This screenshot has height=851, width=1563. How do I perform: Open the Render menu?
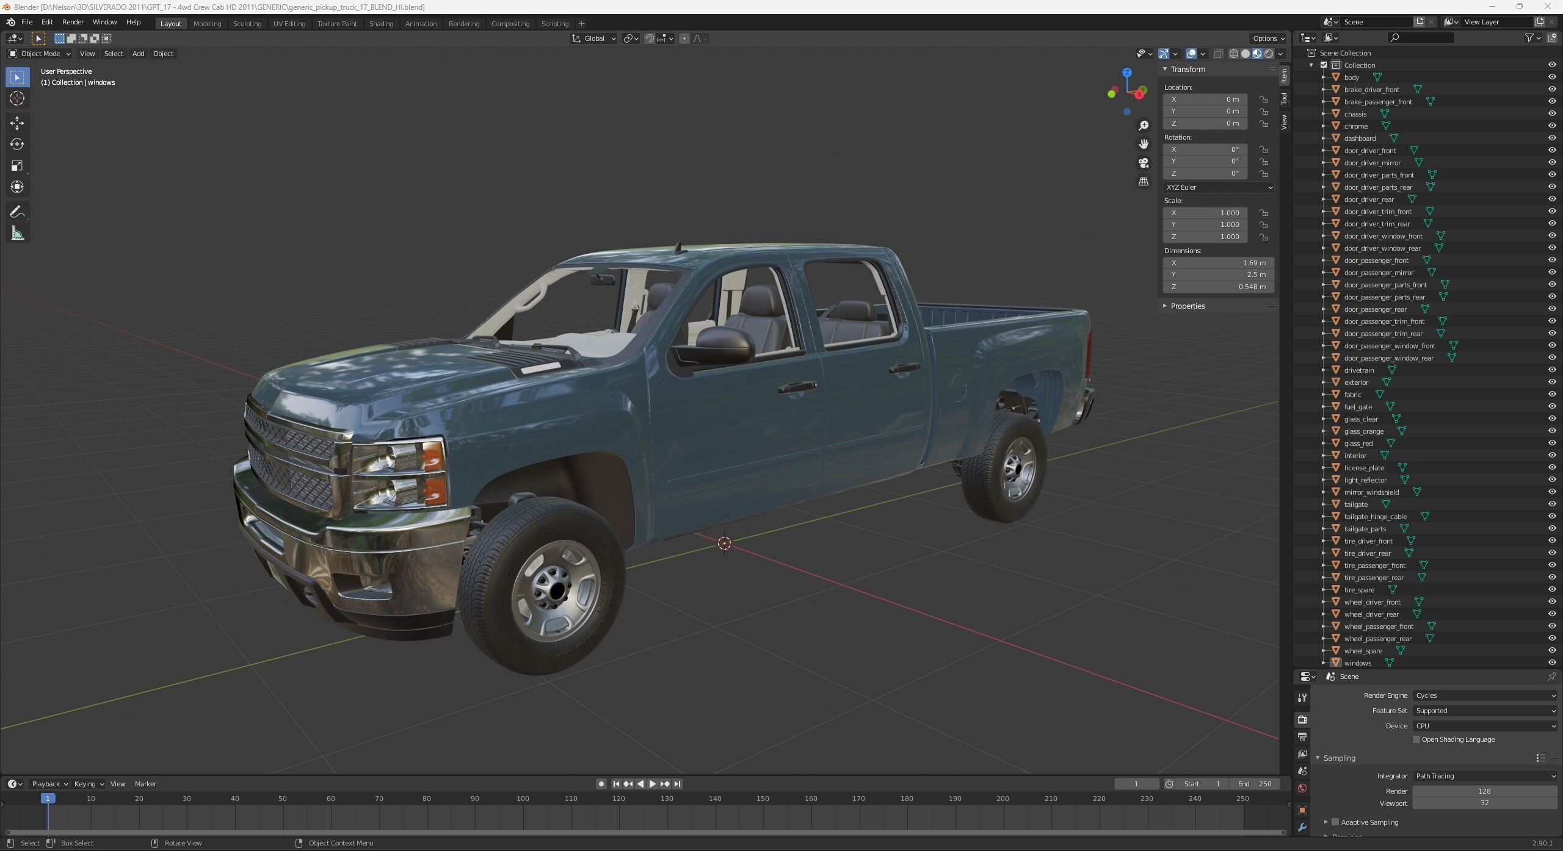[73, 22]
